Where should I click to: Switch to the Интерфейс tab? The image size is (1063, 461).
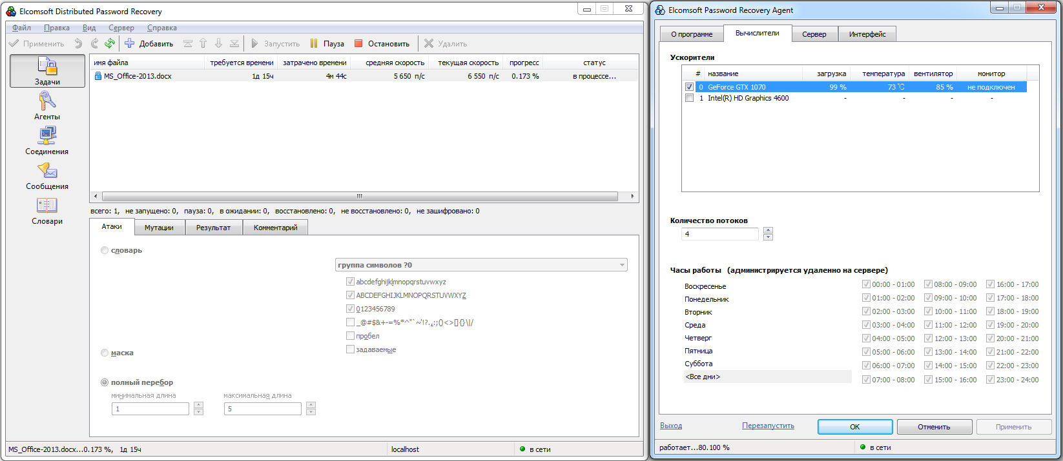pyautogui.click(x=867, y=34)
